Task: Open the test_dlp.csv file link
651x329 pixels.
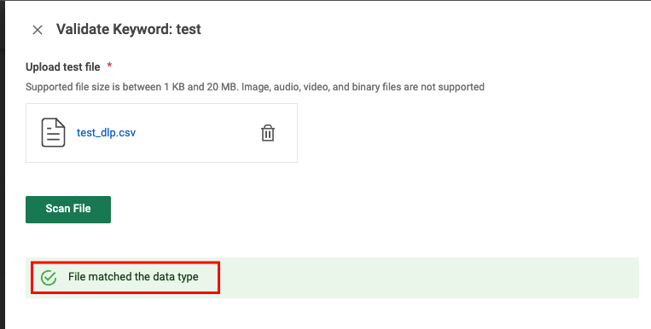Action: [x=106, y=133]
